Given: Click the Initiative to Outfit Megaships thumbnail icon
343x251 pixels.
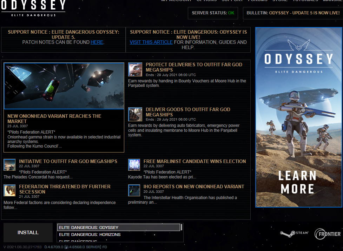Looking at the screenshot, I should pos(9,165).
